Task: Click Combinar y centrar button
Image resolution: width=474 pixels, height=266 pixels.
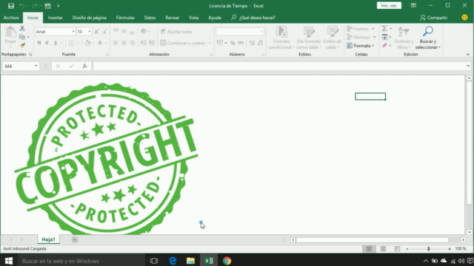Action: point(183,43)
